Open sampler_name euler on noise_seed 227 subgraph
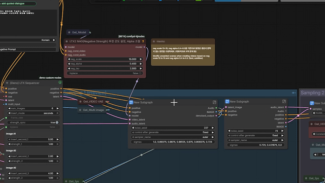The image size is (325, 183). point(173,137)
